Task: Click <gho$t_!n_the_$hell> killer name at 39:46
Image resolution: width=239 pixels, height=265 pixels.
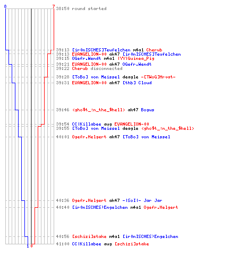Action: [98, 110]
